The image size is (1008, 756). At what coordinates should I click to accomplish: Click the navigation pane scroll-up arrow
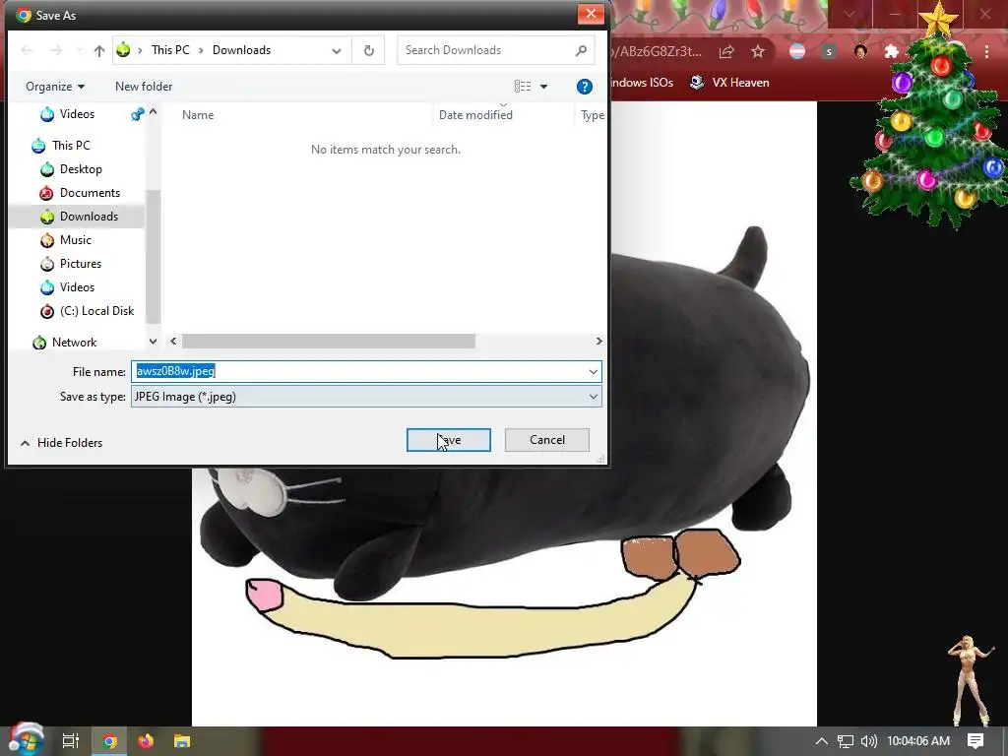(x=153, y=112)
